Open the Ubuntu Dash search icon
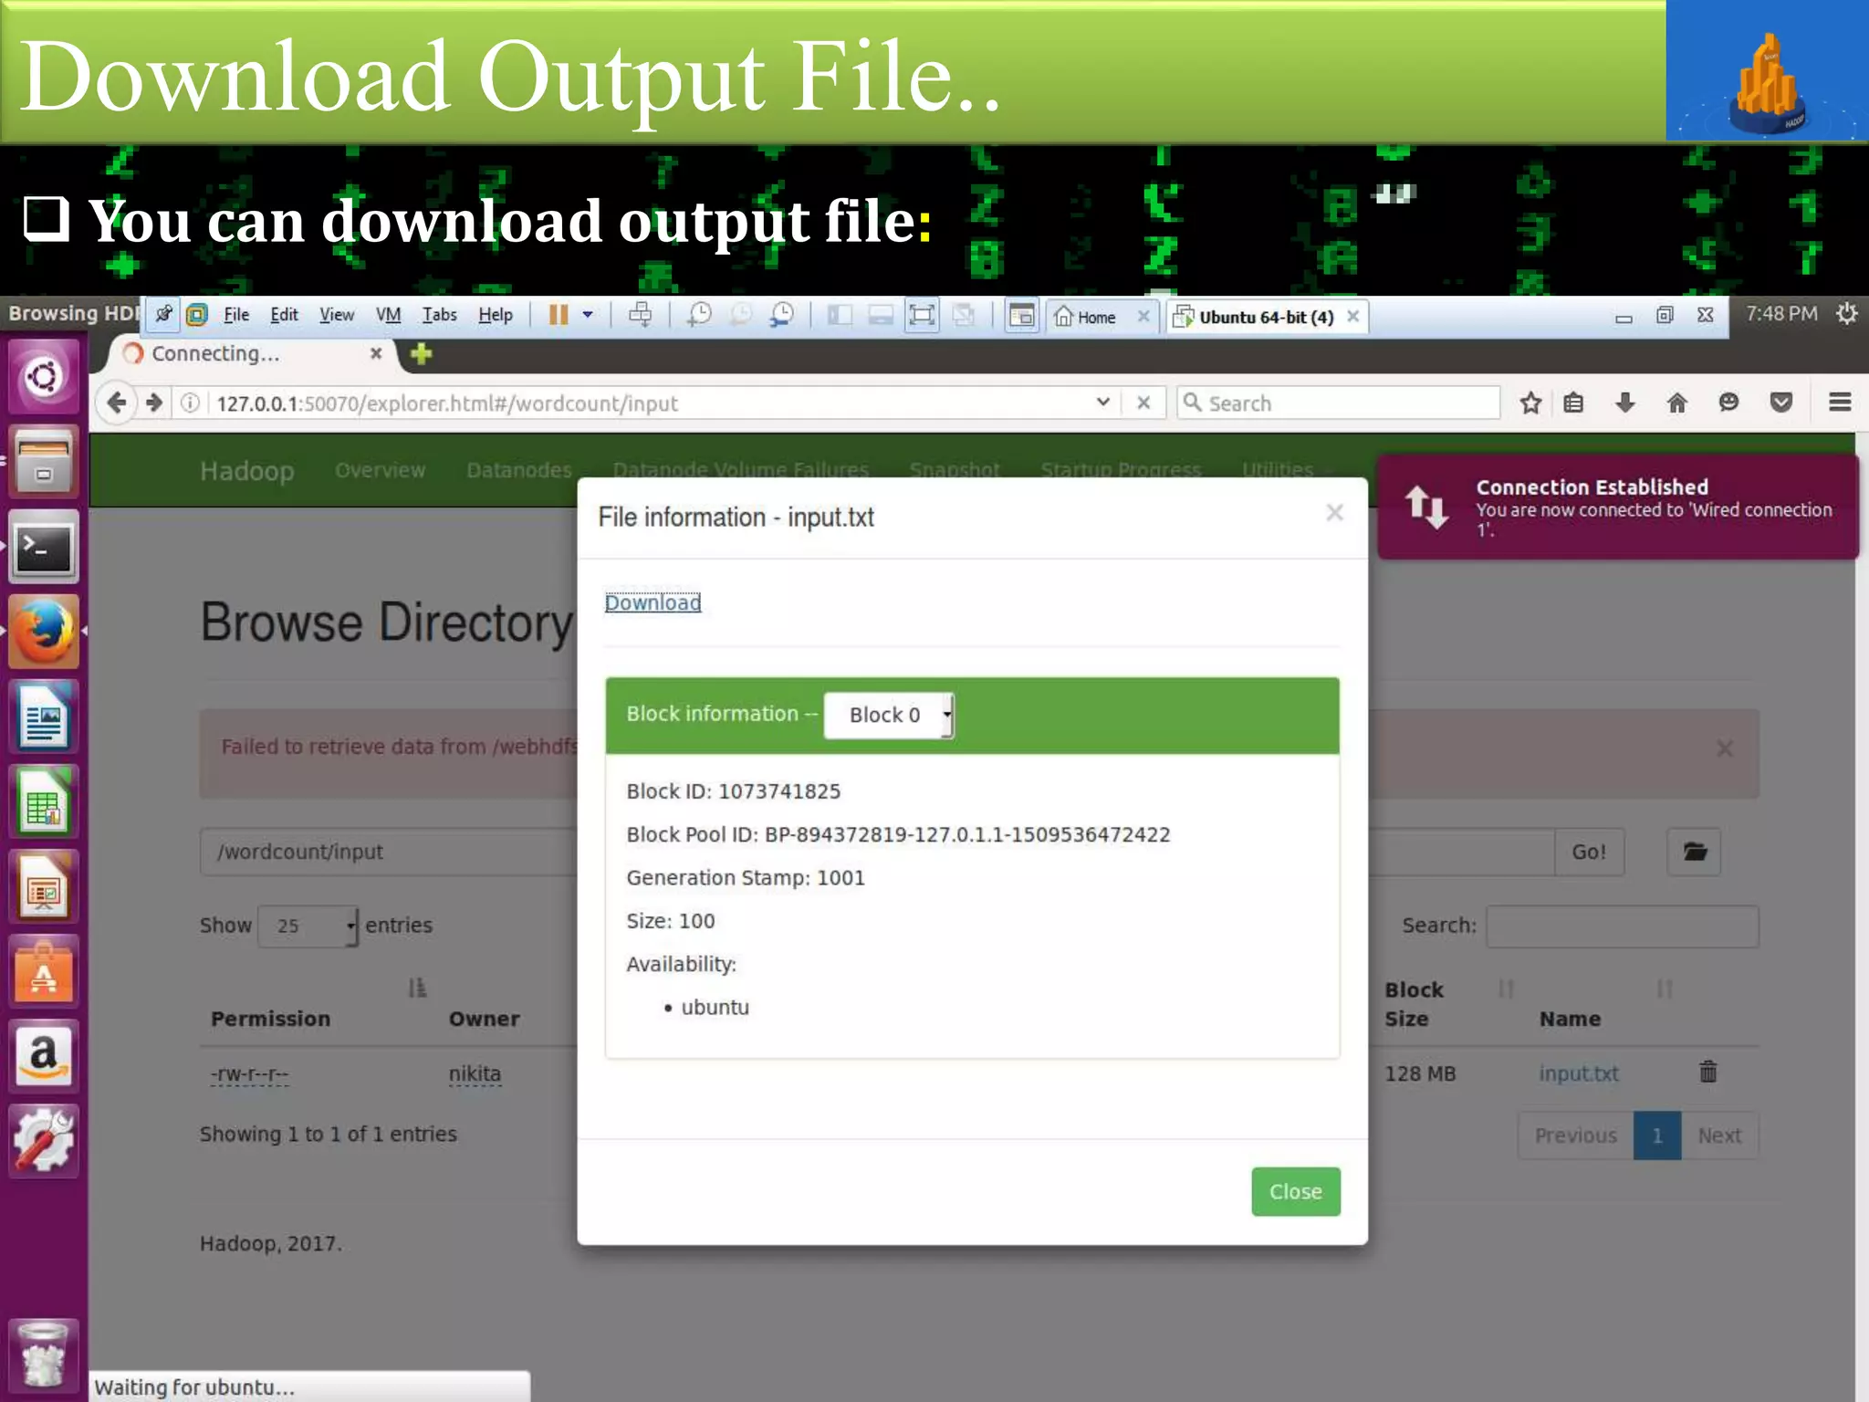The width and height of the screenshot is (1869, 1402). click(x=43, y=376)
